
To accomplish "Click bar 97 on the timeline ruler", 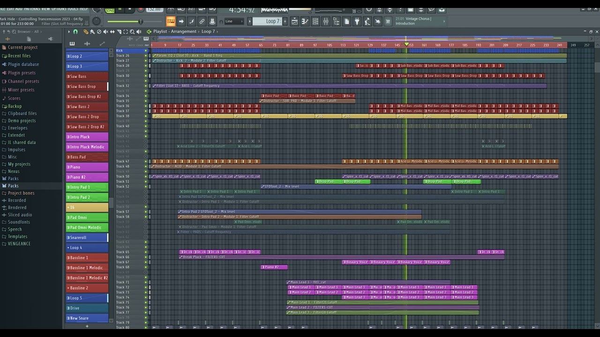I will pos(316,45).
